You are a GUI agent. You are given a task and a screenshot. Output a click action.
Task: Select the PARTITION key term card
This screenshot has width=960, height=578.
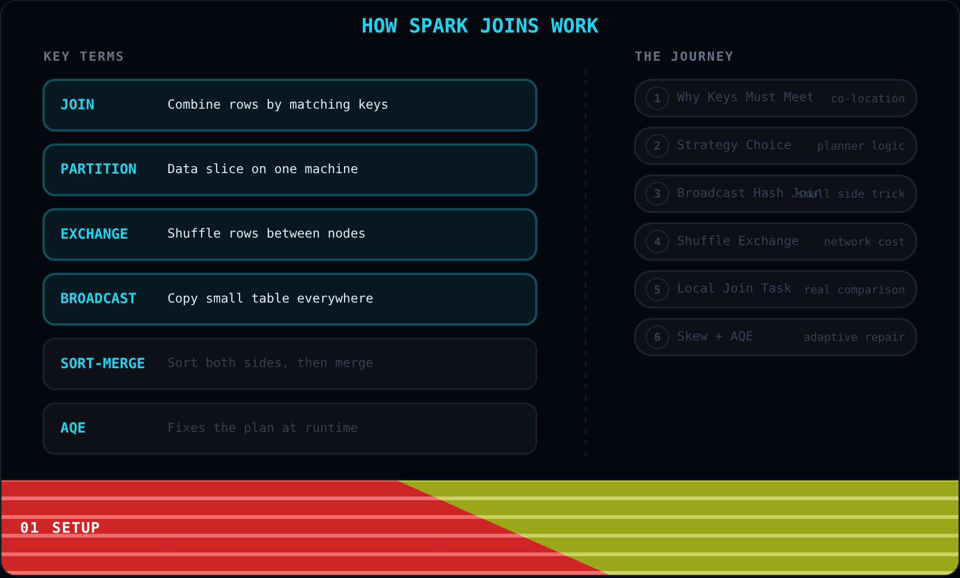290,169
